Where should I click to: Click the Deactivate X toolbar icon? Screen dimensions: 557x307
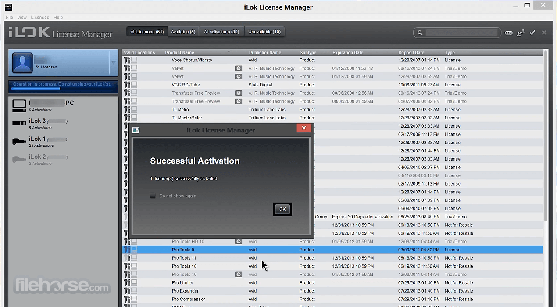click(544, 32)
